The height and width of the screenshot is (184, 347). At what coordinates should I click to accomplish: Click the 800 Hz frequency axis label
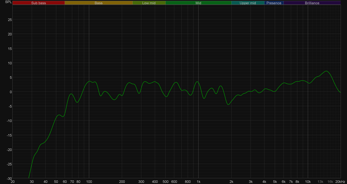[x=188, y=182]
